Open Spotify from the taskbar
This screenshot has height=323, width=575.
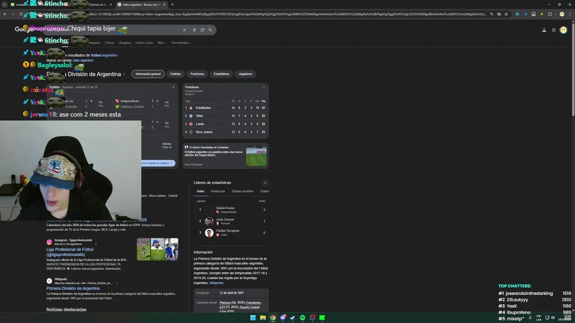coord(302,318)
